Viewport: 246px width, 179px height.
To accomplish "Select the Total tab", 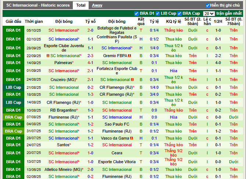I will pos(81,6).
